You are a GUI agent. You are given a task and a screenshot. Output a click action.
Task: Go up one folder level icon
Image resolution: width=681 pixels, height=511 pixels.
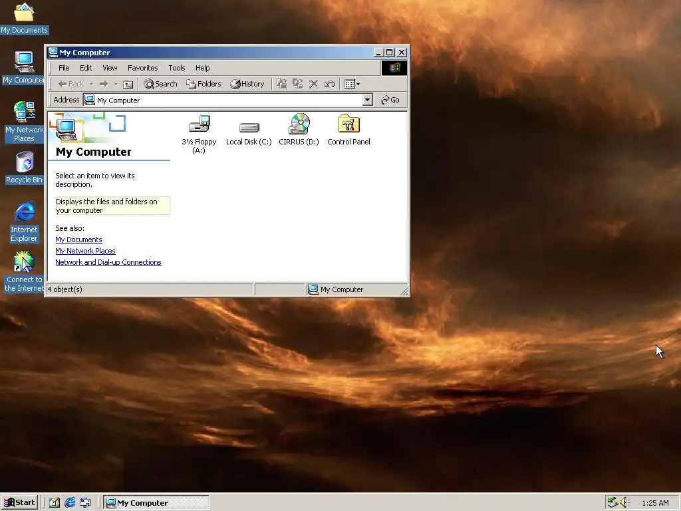click(x=128, y=84)
